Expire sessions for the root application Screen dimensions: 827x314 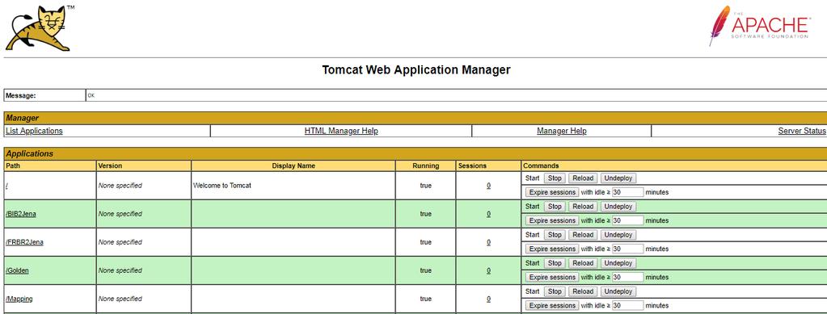552,192
